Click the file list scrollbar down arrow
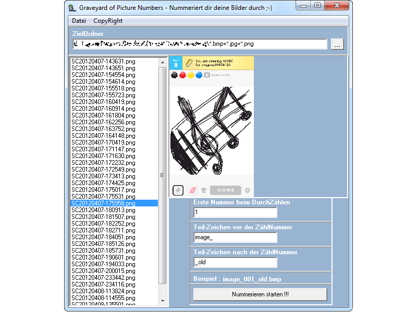 (162, 302)
